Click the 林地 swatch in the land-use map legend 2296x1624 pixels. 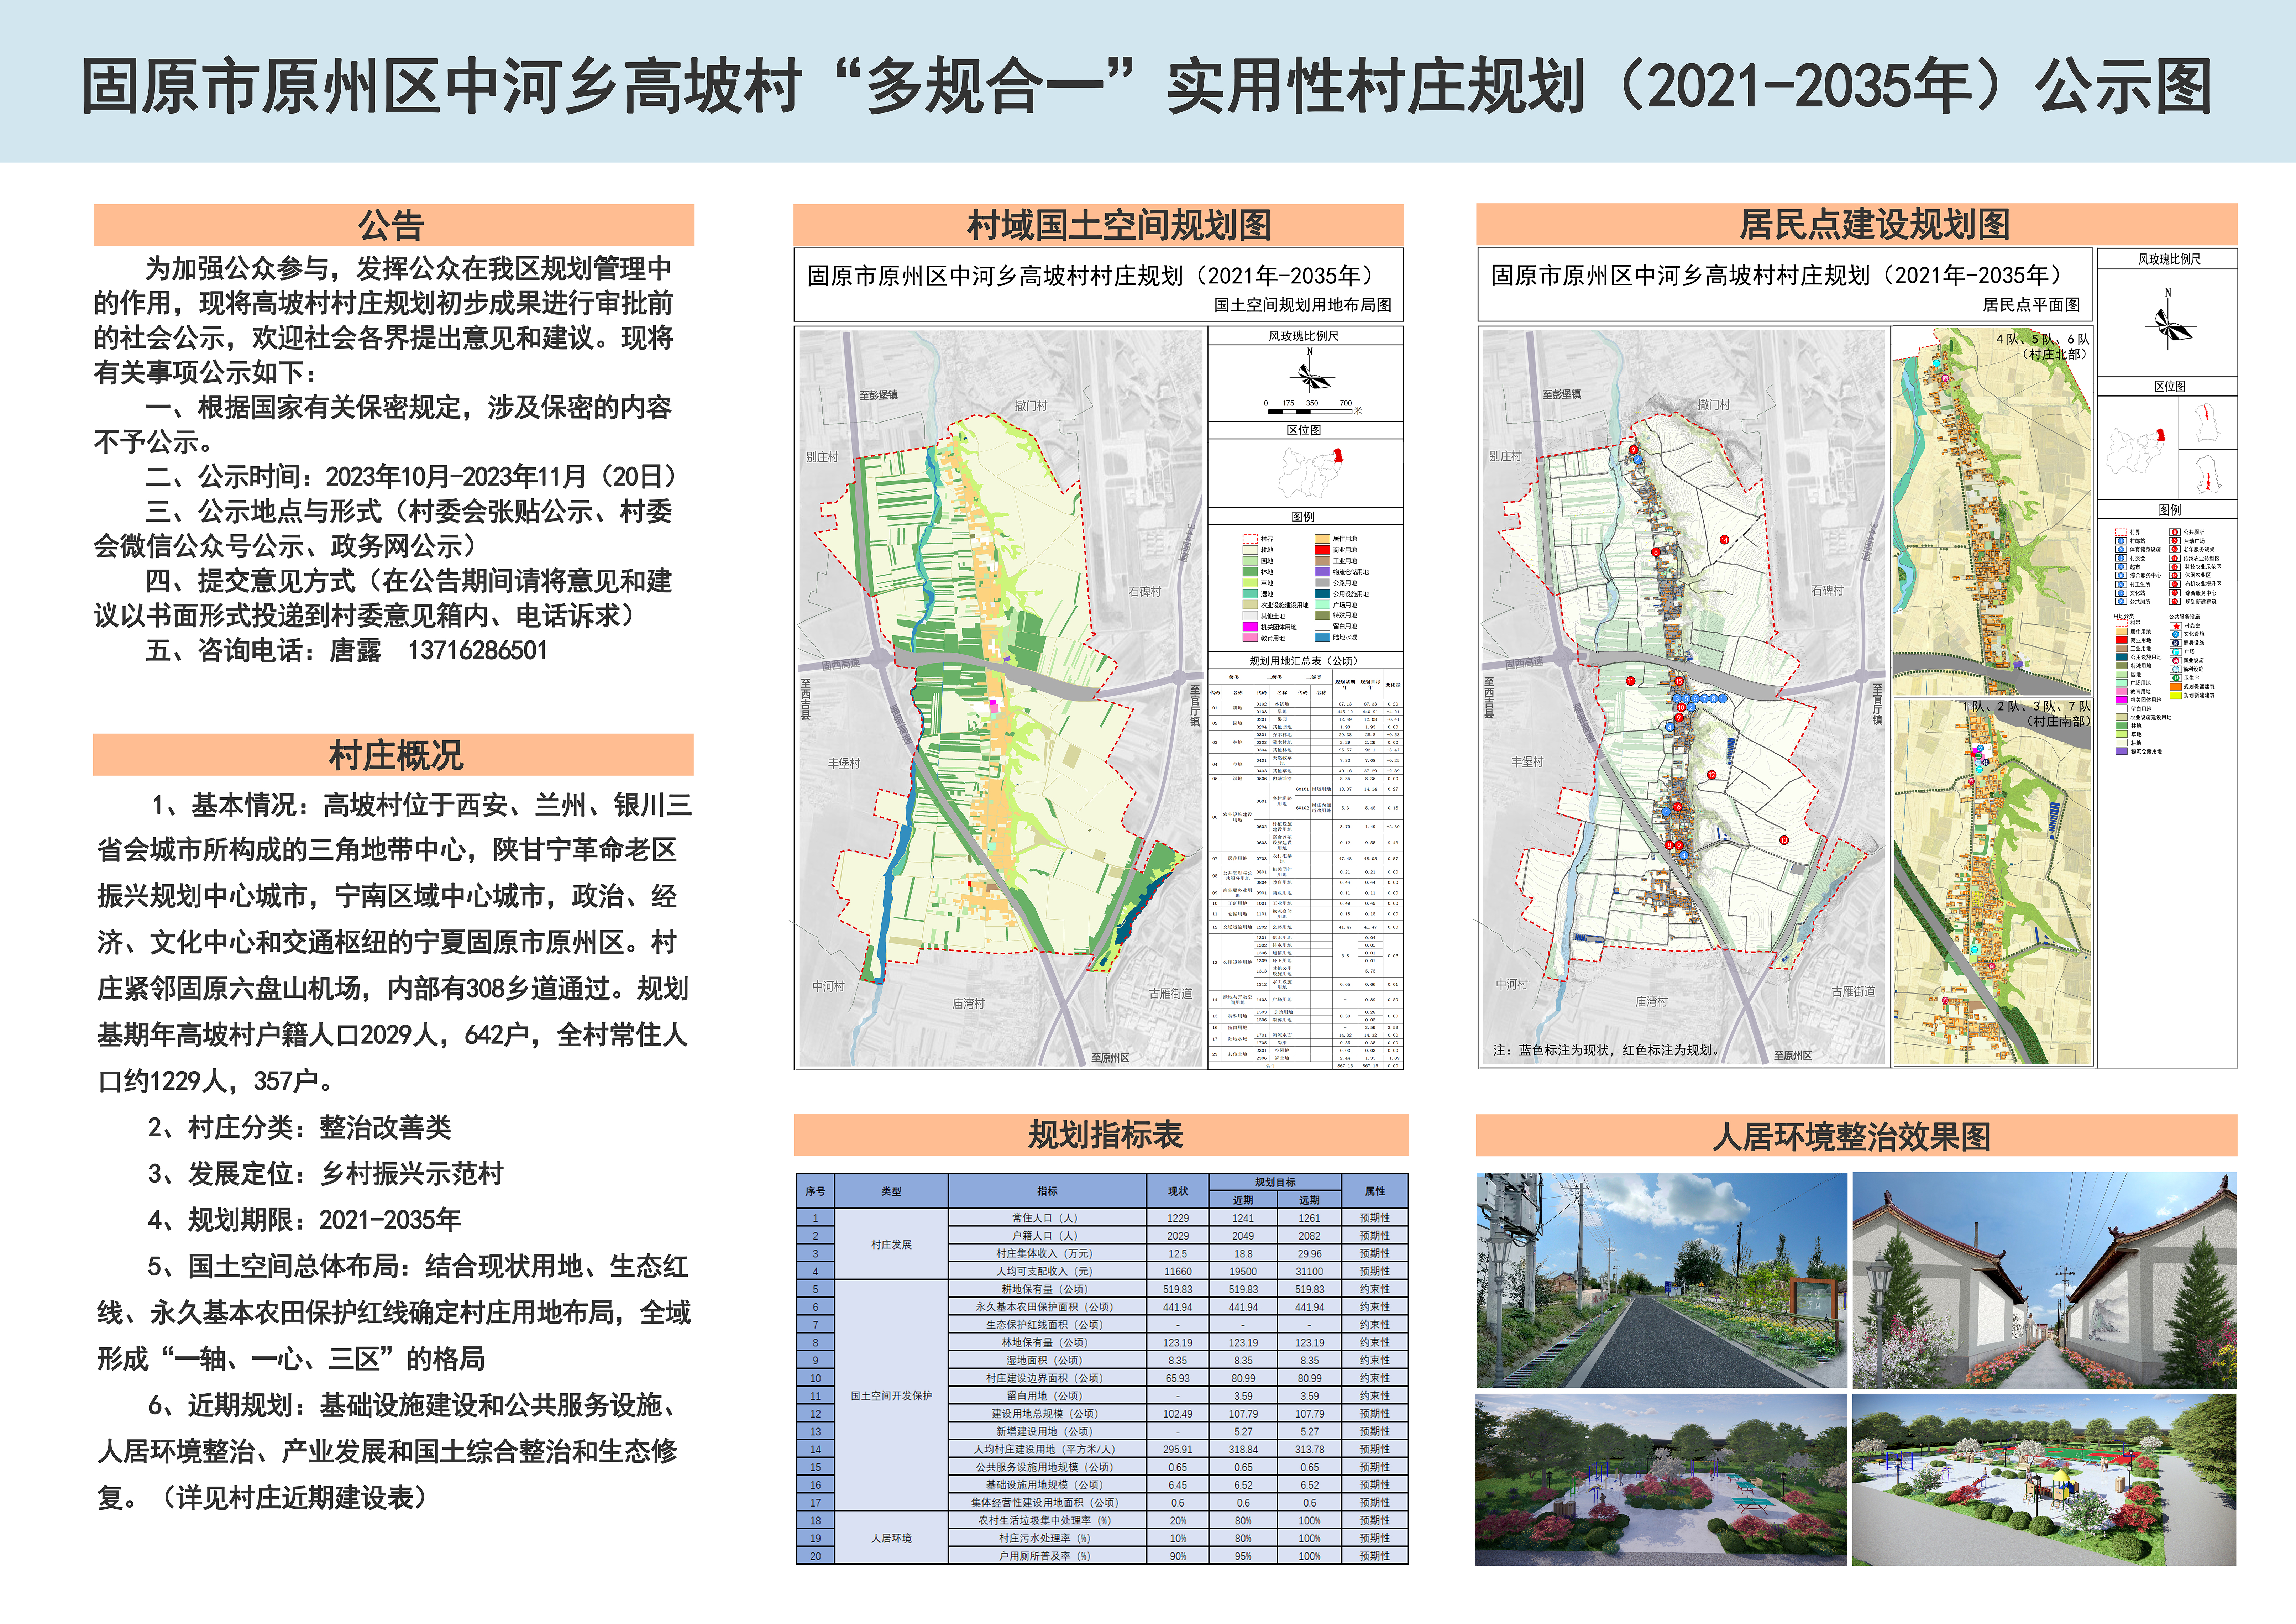(x=1250, y=572)
